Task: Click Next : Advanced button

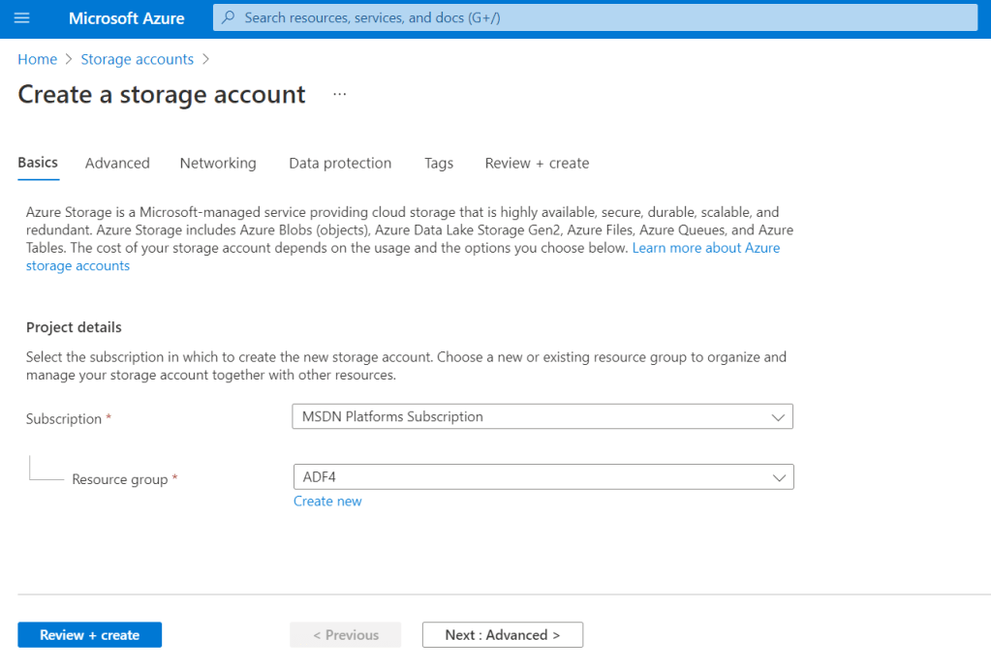Action: pyautogui.click(x=502, y=635)
